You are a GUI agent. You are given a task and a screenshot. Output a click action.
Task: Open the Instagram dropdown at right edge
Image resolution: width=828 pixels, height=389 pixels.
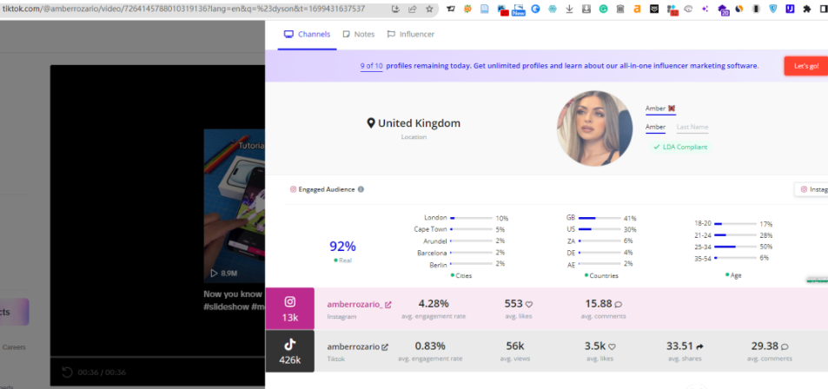click(x=811, y=188)
